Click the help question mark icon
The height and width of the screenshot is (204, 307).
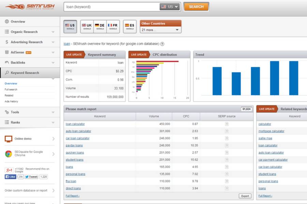(x=162, y=44)
